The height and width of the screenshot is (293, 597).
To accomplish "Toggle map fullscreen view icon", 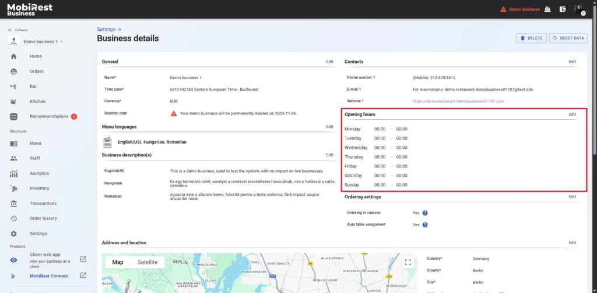I will point(408,262).
